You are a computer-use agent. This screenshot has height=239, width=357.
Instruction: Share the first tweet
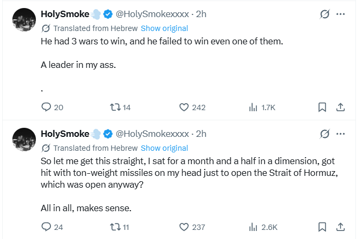[340, 107]
